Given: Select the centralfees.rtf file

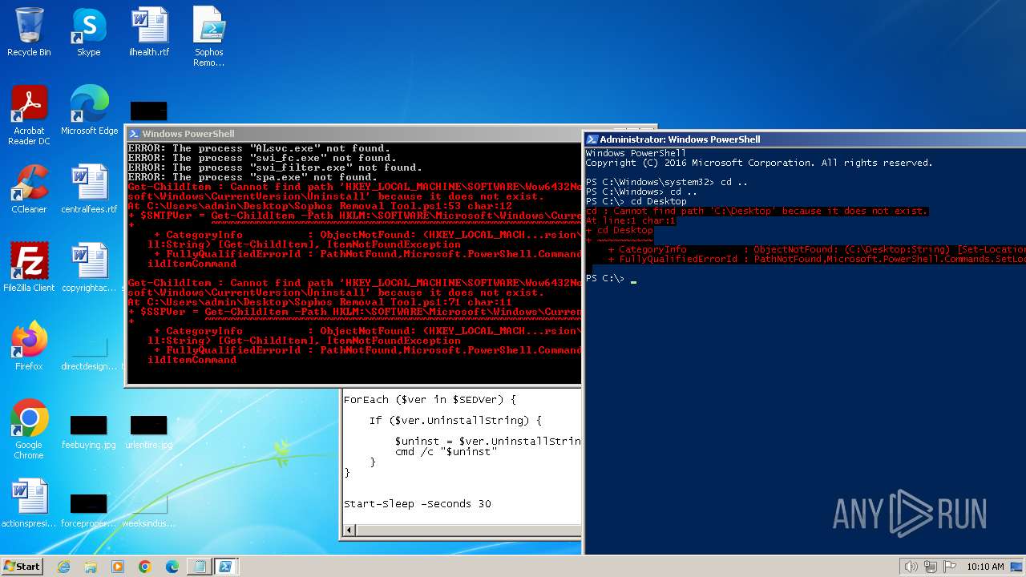Looking at the screenshot, I should coord(89,189).
